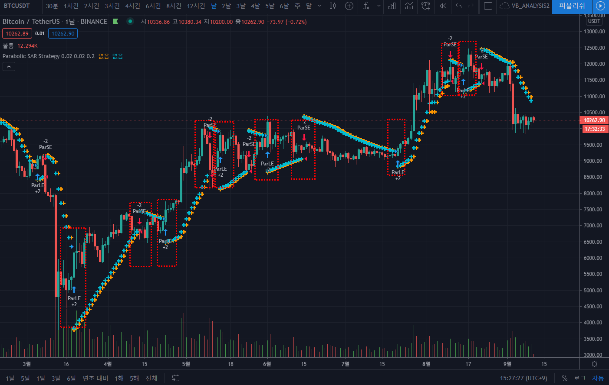Open the dropdown arrow beside the fx icon

(379, 6)
